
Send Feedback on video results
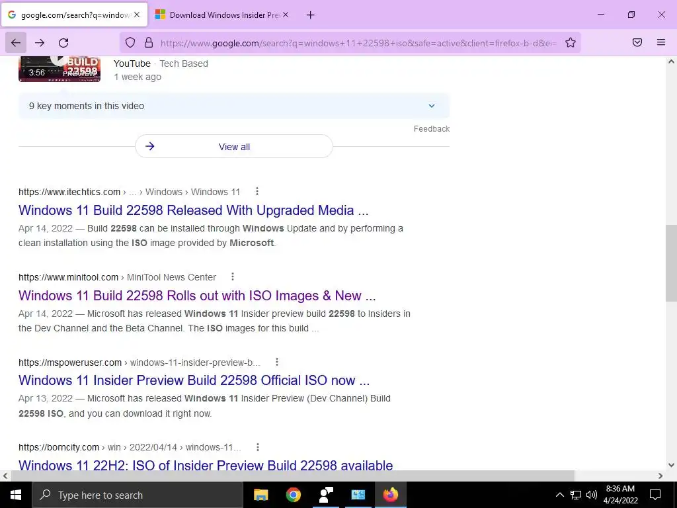click(x=432, y=129)
